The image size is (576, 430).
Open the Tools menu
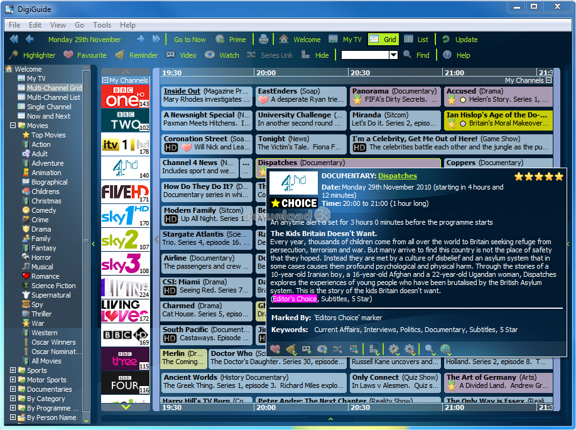coord(102,25)
